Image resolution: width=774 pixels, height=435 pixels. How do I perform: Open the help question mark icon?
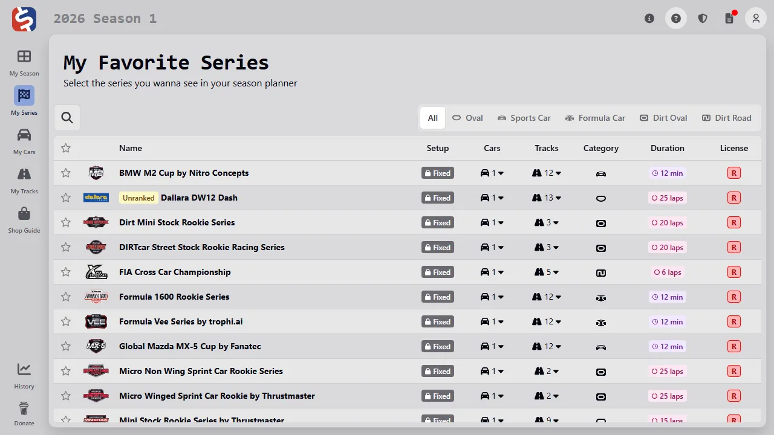pyautogui.click(x=676, y=18)
